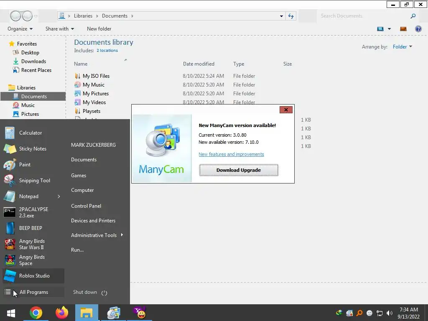Select Recent Places in the sidebar
428x321 pixels.
(x=36, y=70)
